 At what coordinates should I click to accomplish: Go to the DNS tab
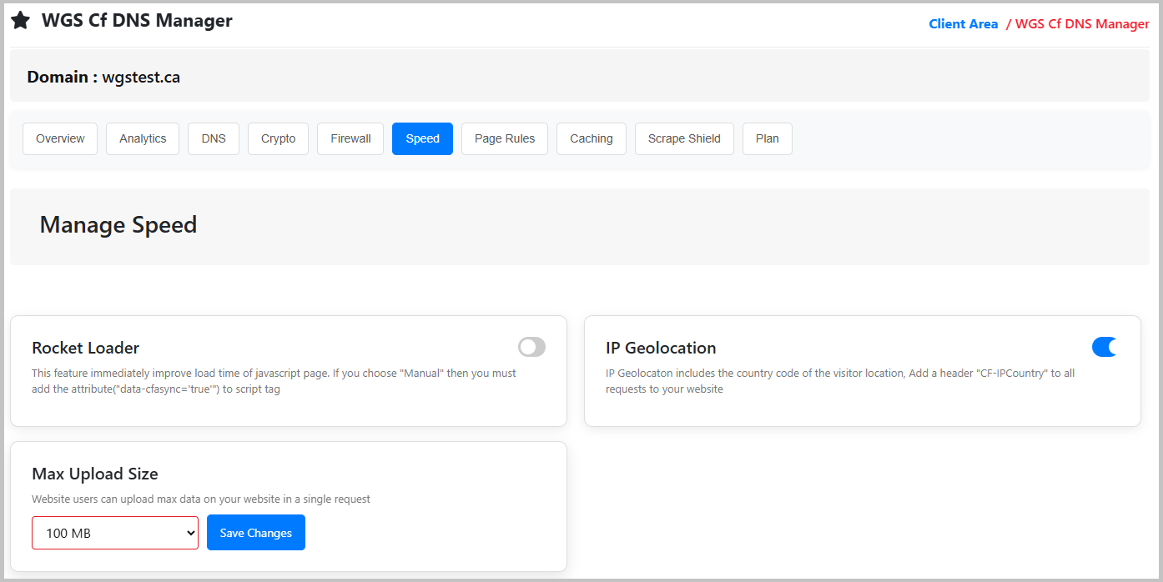(213, 138)
